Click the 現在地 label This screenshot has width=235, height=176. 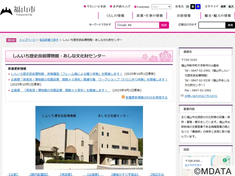pyautogui.click(x=11, y=40)
